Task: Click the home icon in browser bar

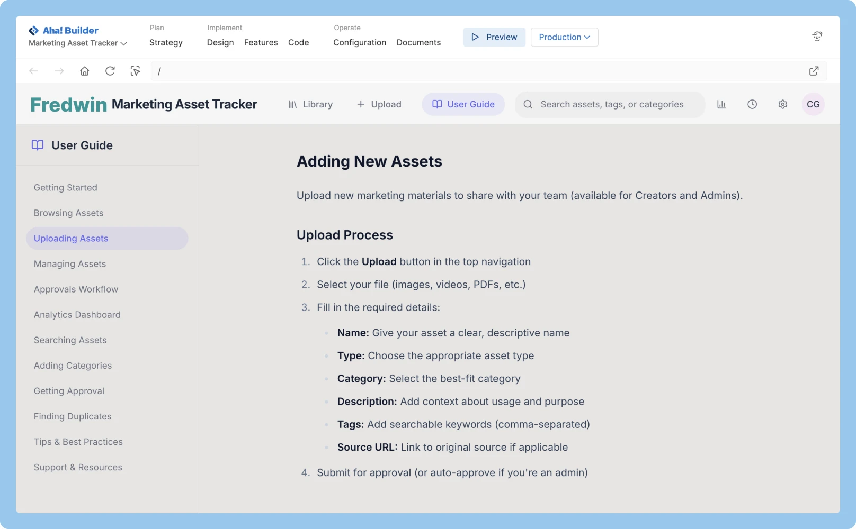Action: 84,70
